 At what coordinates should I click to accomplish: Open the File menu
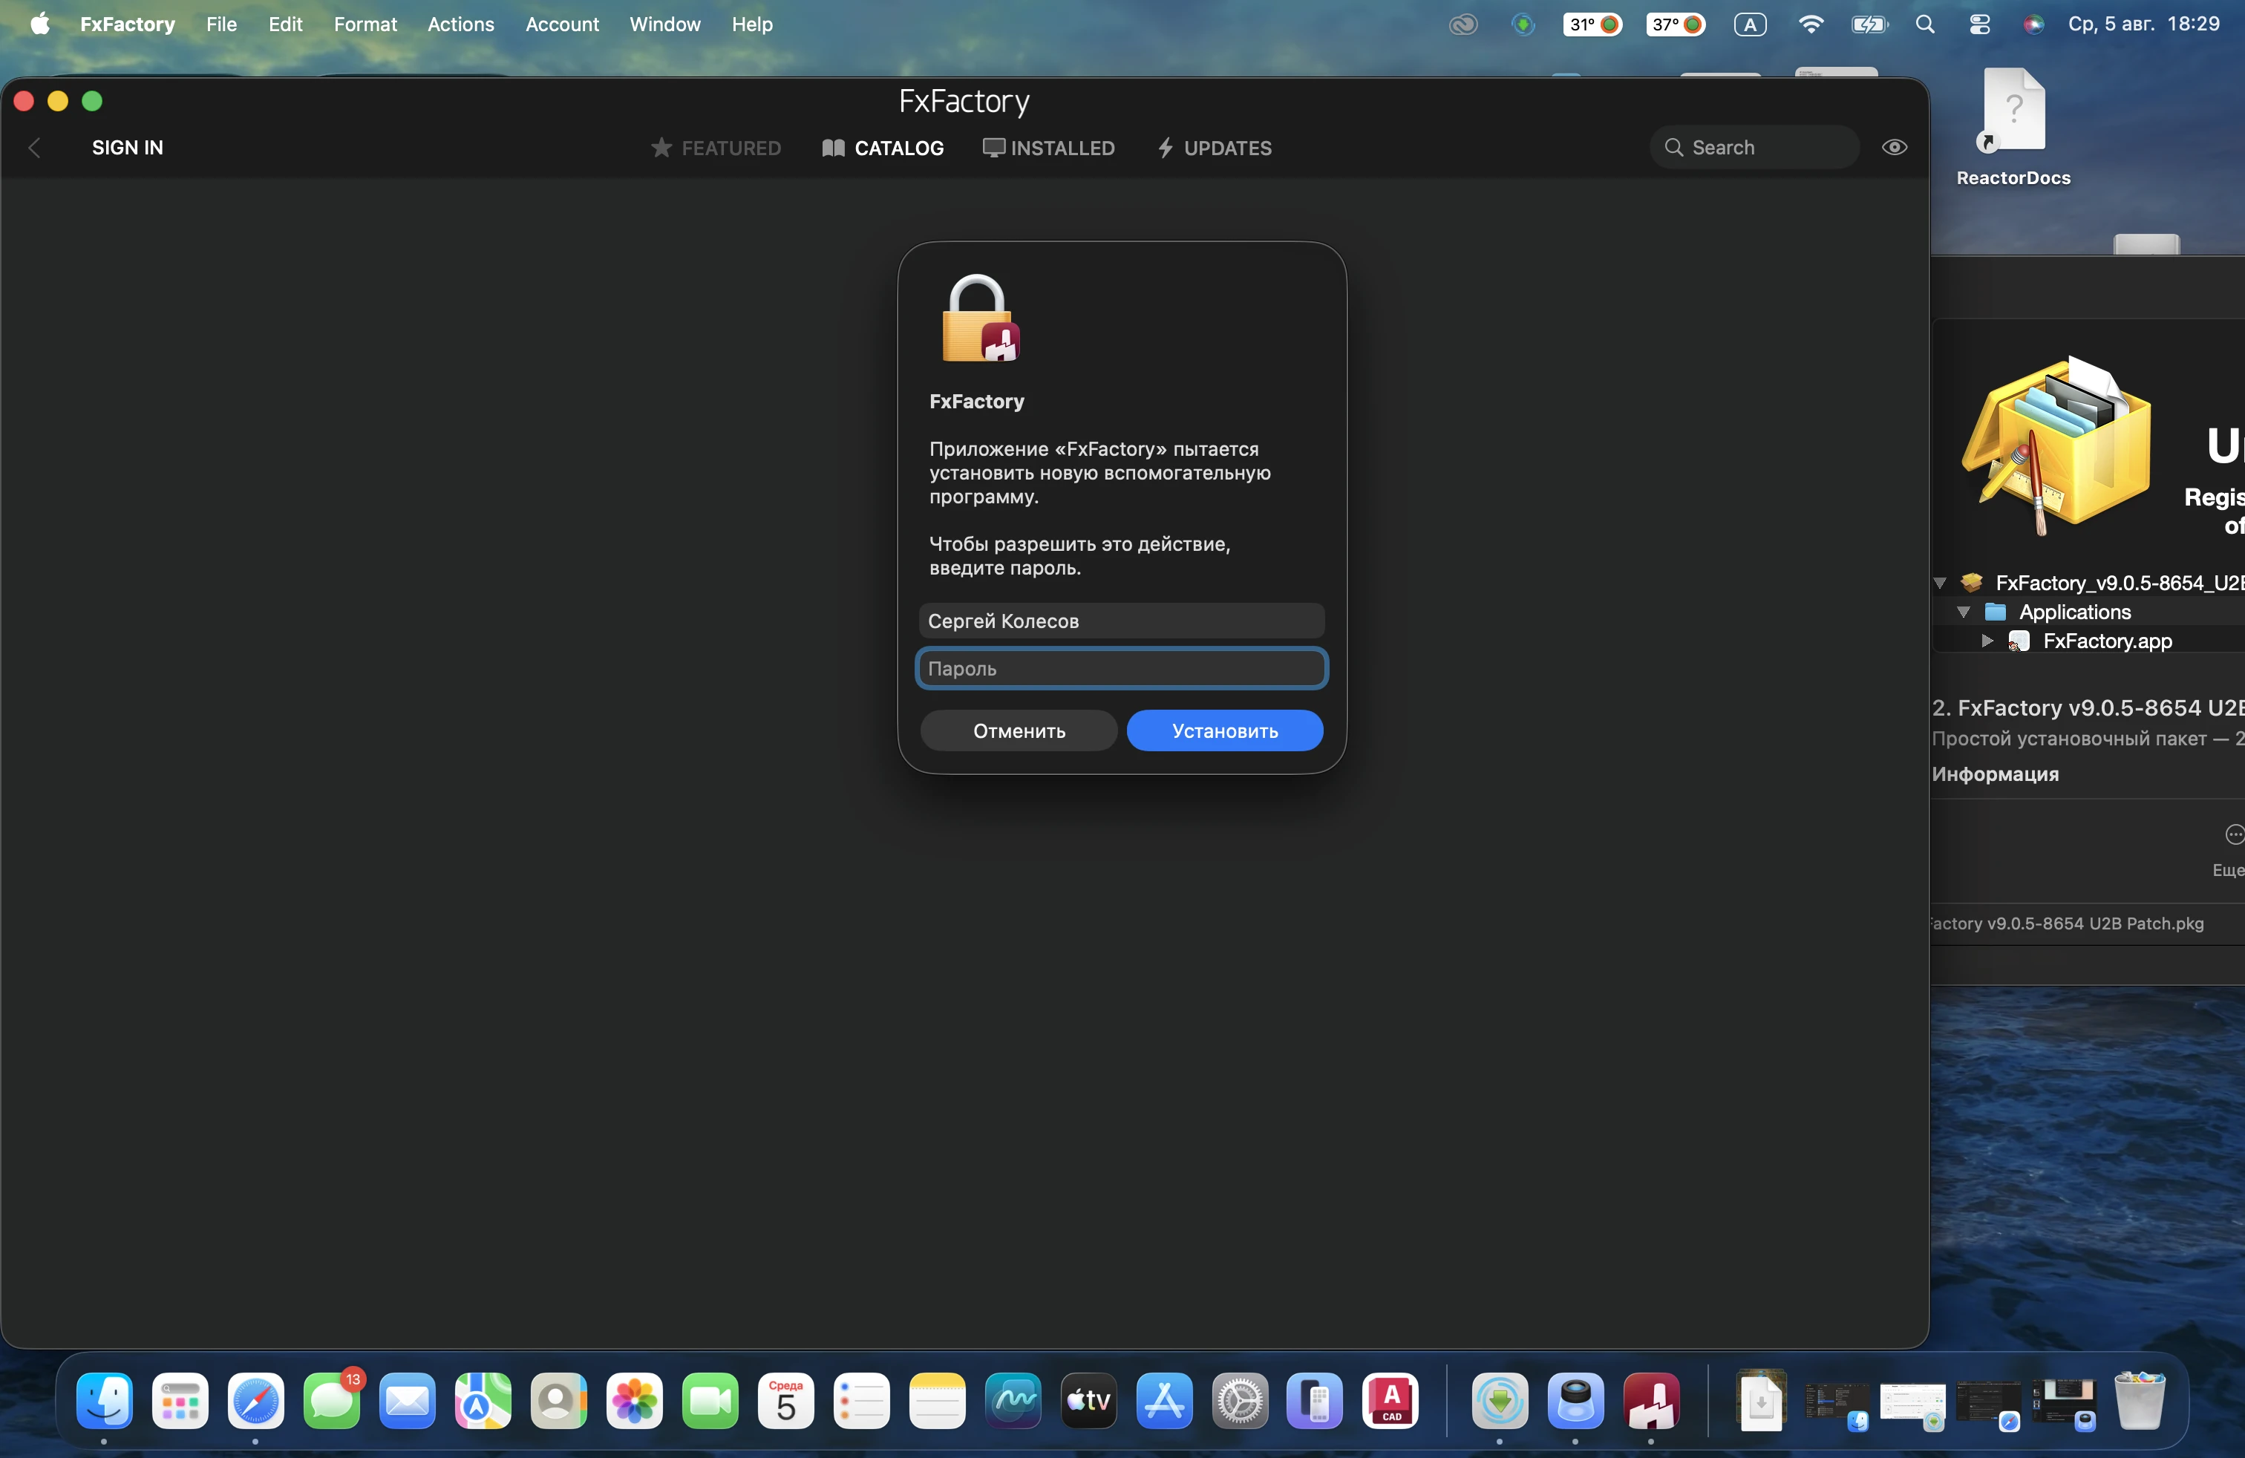tap(222, 24)
